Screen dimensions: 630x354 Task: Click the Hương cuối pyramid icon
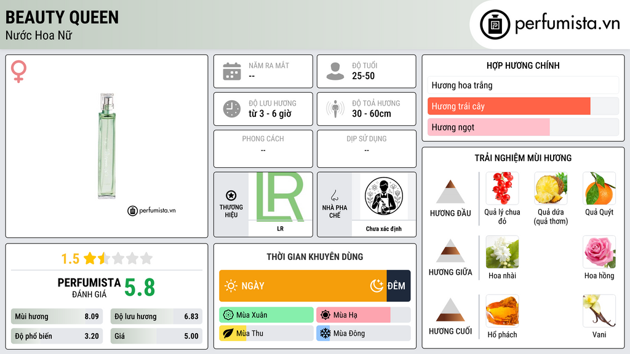[450, 310]
